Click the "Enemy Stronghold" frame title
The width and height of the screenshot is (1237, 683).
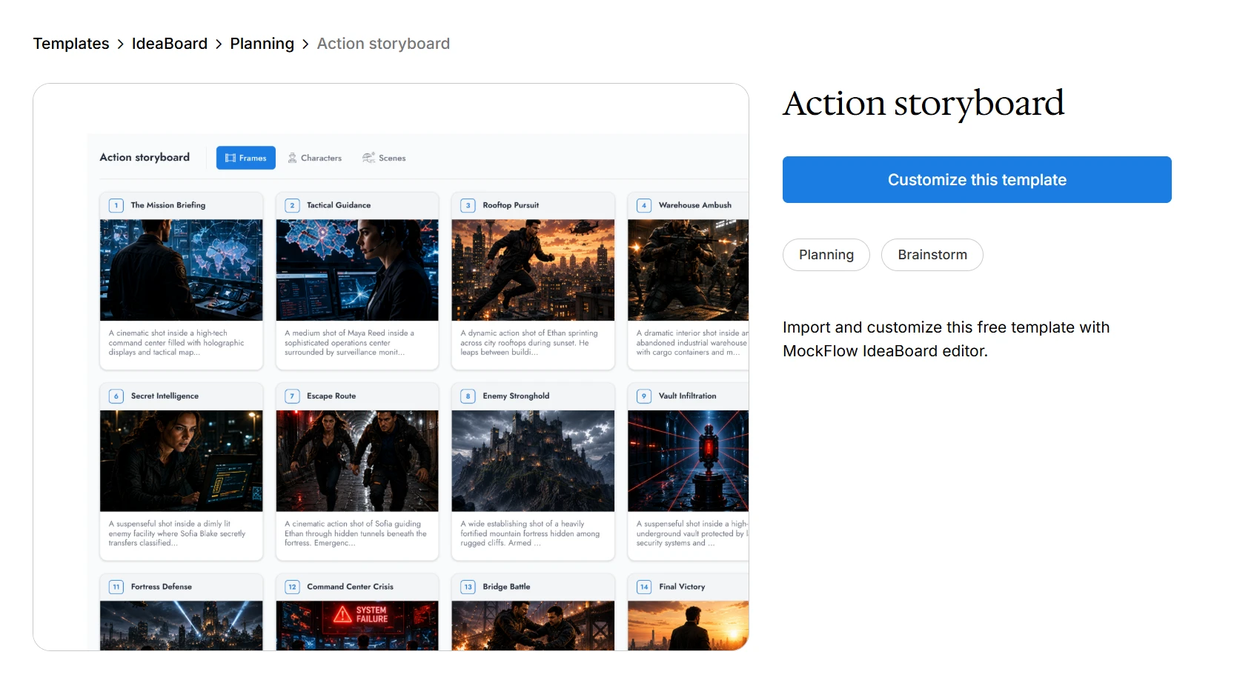click(516, 396)
